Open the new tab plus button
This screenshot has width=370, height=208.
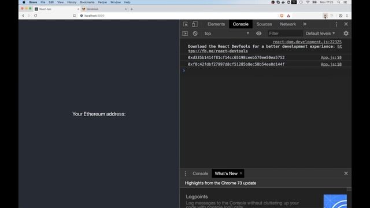tap(132, 9)
